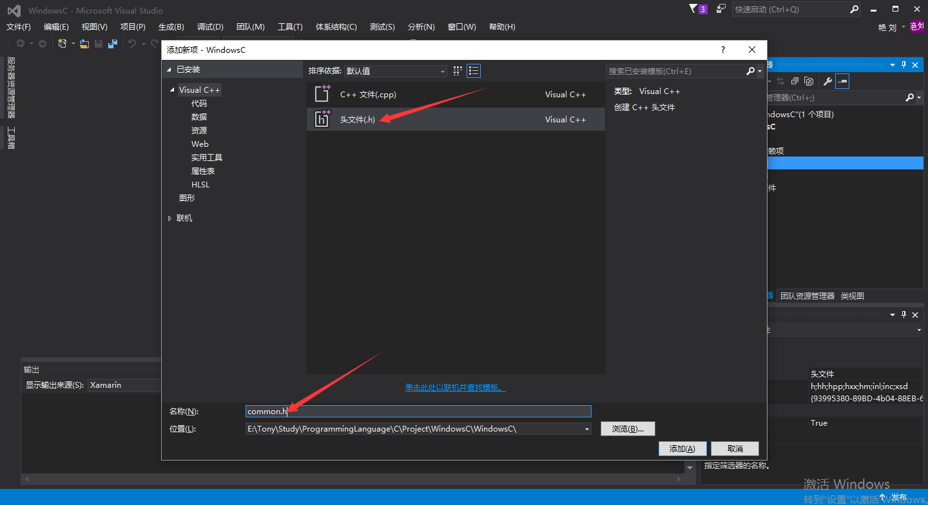
Task: Collapse the Visual C++ tree node
Action: (172, 90)
